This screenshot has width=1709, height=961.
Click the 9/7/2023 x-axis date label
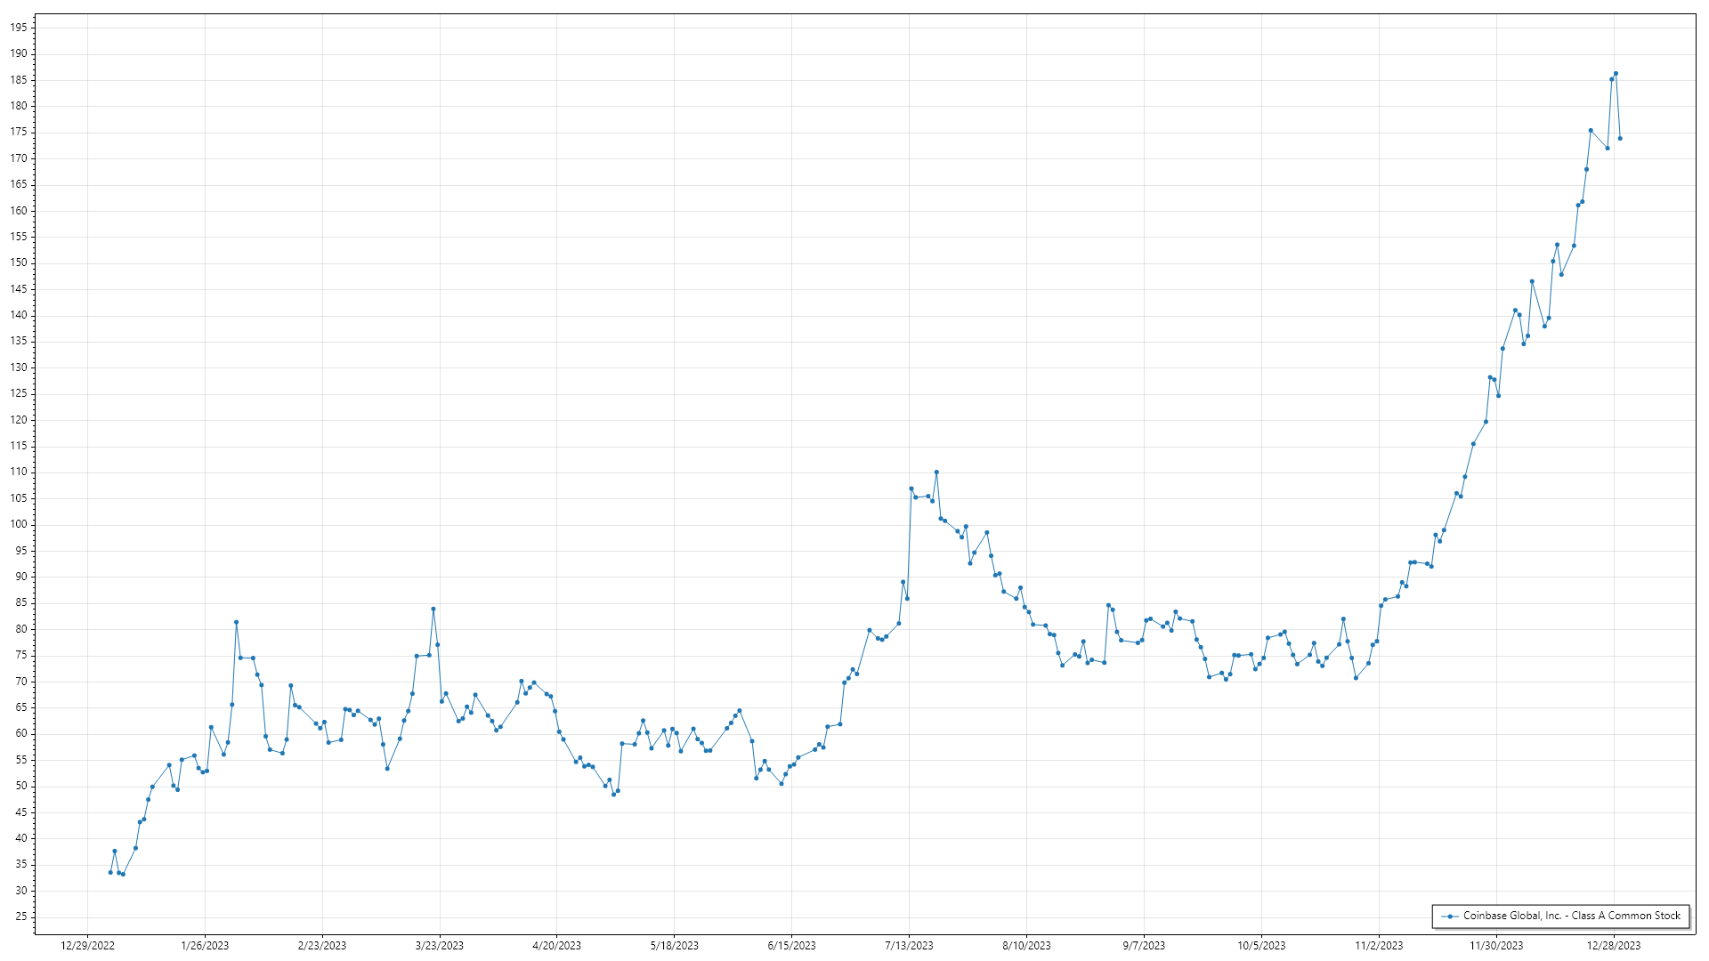pyautogui.click(x=1143, y=946)
